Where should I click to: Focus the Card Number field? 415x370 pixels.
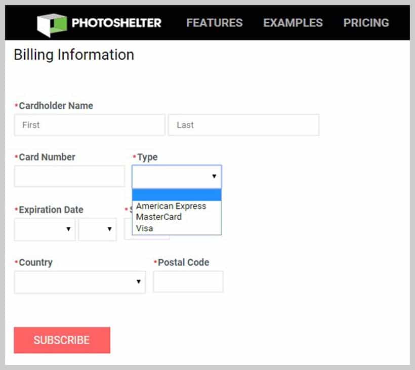pos(69,176)
